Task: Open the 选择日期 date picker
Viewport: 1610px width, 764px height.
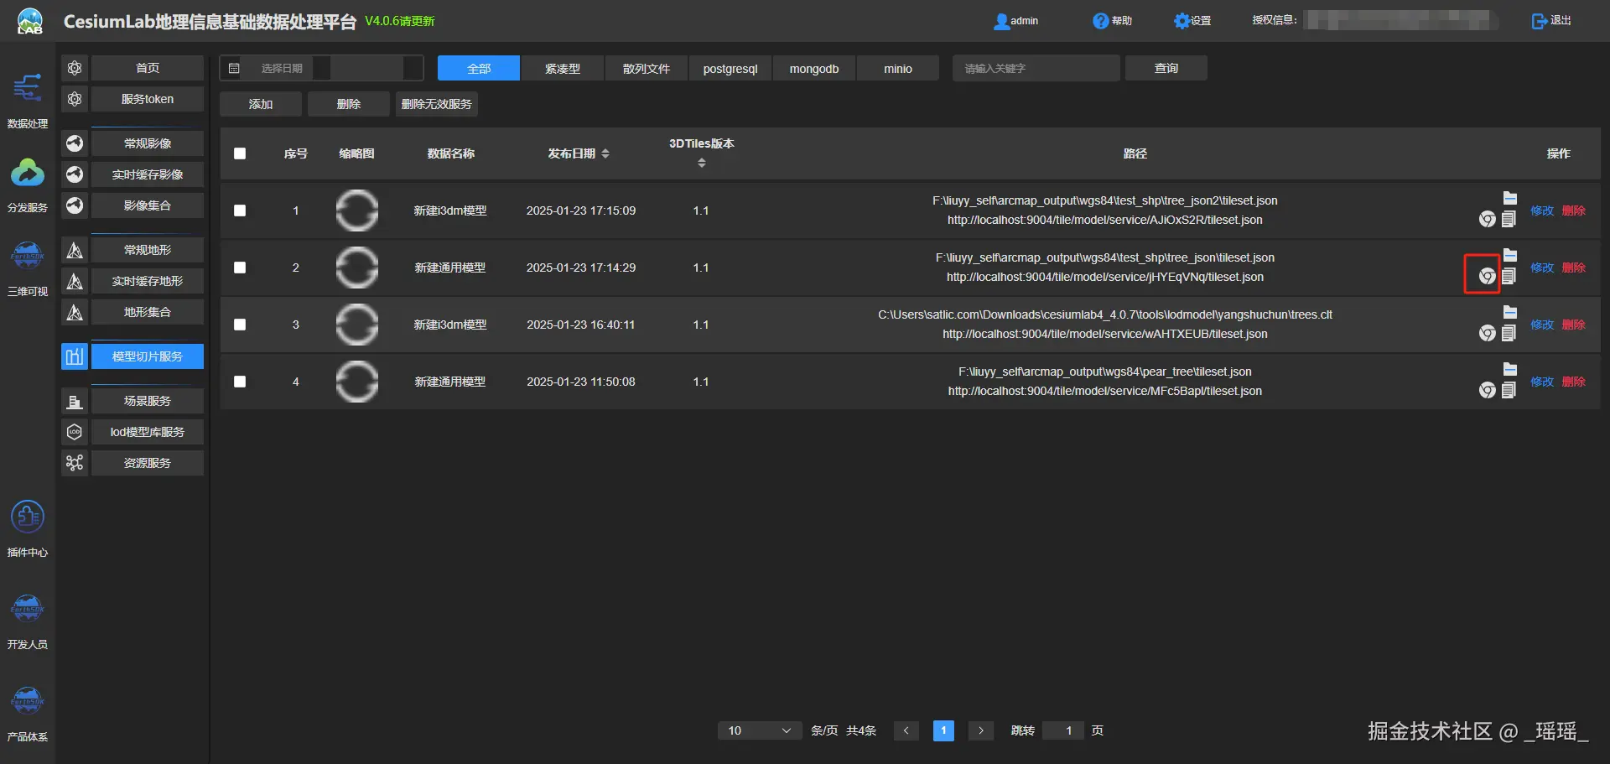Action: 321,68
